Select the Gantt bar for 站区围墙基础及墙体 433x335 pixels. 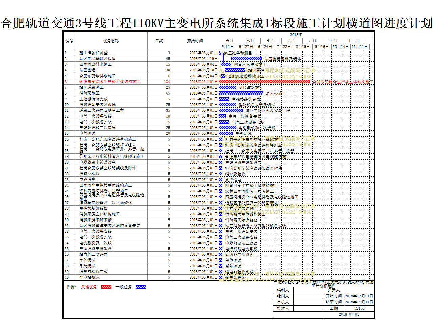click(x=246, y=59)
